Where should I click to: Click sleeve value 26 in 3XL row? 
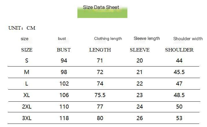coord(140,118)
